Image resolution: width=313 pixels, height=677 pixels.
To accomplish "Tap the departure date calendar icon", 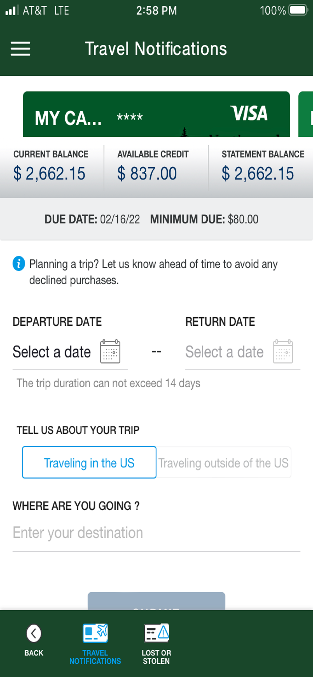I will (110, 351).
